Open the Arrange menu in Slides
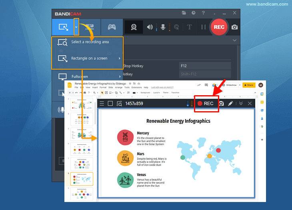The height and width of the screenshot is (210, 292). 119,87
